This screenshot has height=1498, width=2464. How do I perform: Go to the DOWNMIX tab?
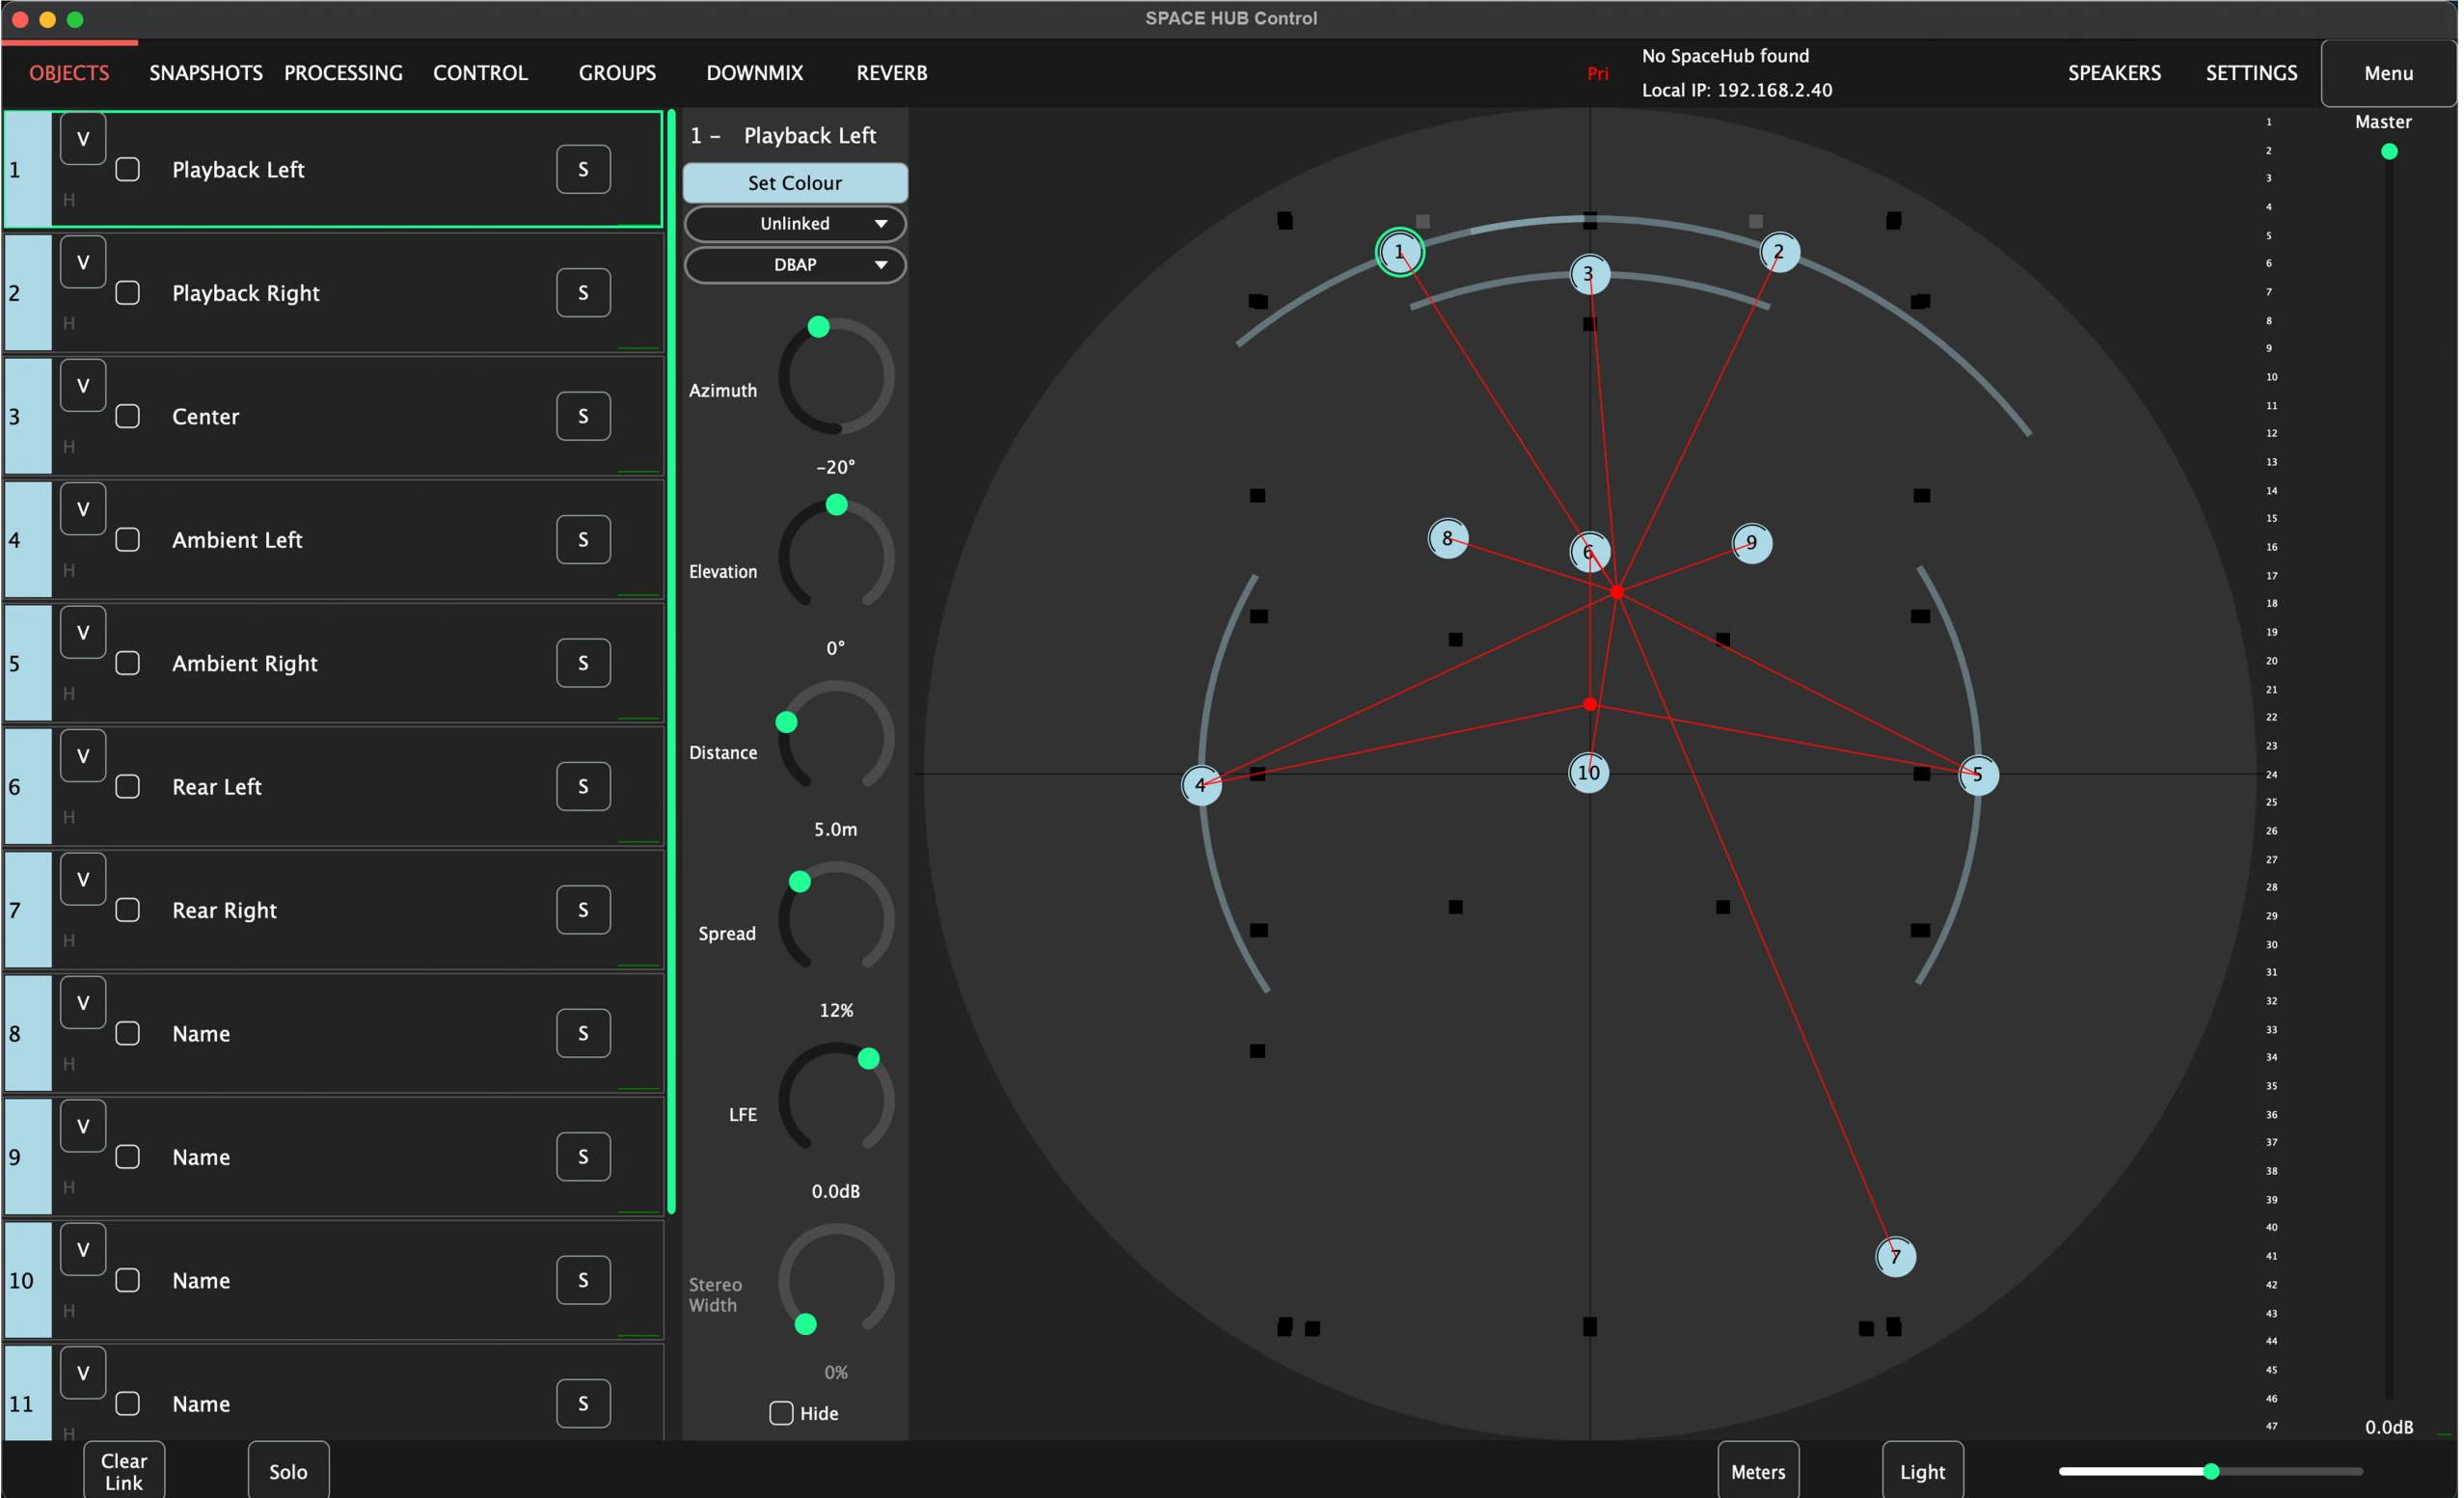755,73
